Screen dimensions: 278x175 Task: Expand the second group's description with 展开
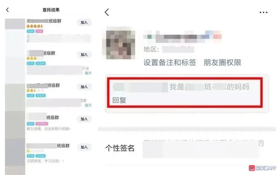88,73
